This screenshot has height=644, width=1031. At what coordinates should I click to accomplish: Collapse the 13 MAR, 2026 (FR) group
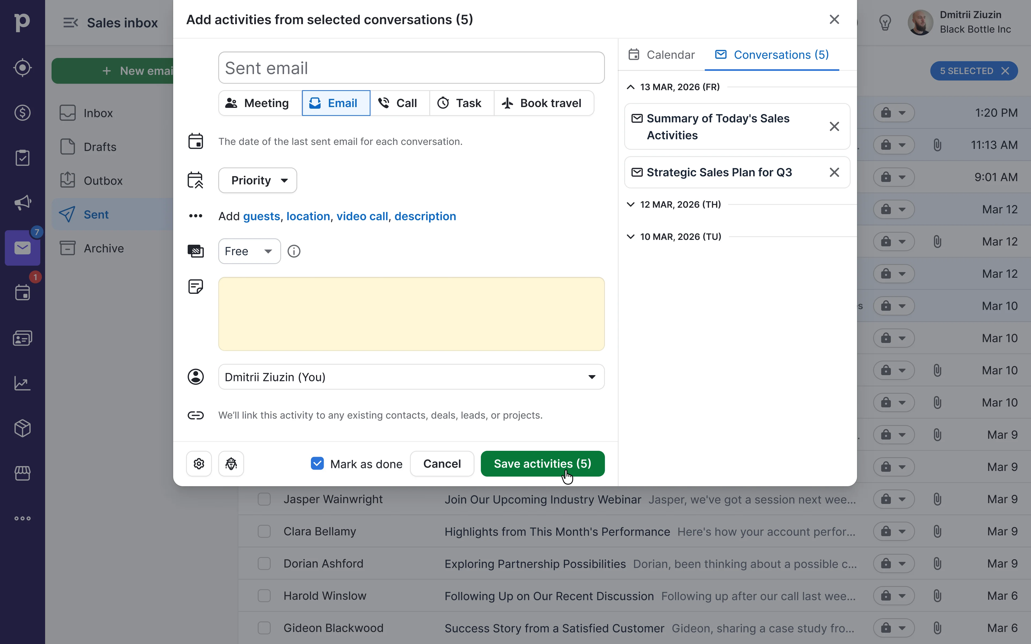pos(631,87)
